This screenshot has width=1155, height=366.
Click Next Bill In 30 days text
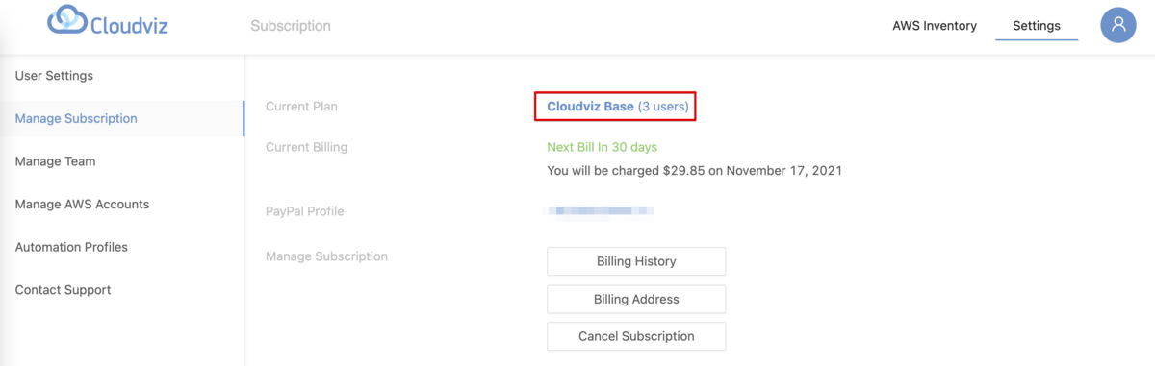point(602,147)
